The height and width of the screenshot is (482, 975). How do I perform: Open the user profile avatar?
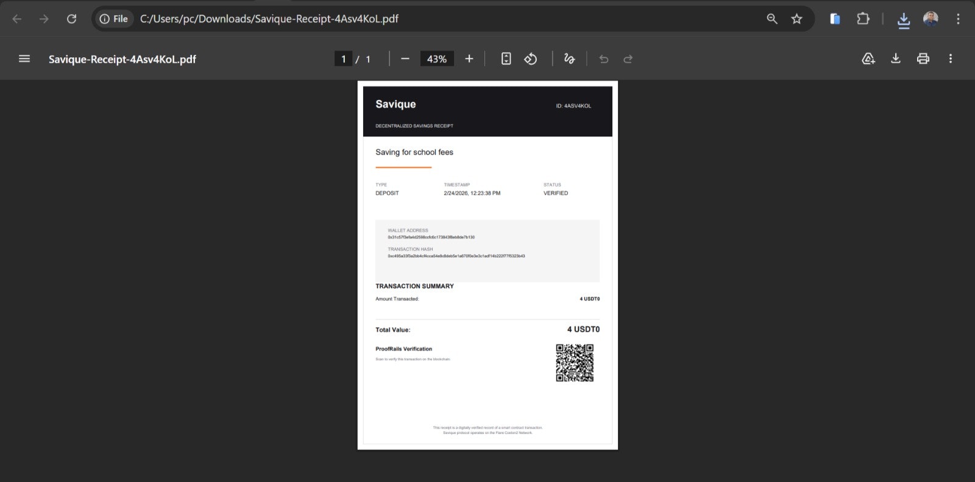click(931, 19)
